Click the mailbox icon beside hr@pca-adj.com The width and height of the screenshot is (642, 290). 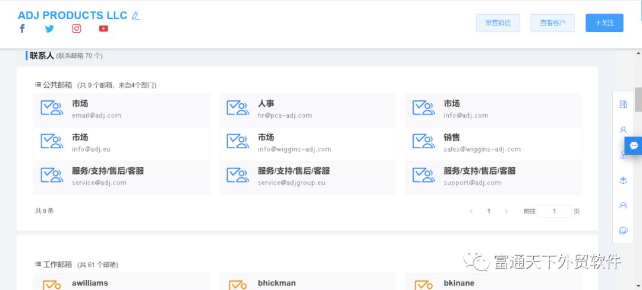coord(237,109)
